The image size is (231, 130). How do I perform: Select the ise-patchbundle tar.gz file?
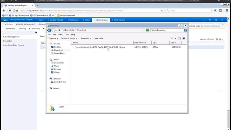coord(100,47)
